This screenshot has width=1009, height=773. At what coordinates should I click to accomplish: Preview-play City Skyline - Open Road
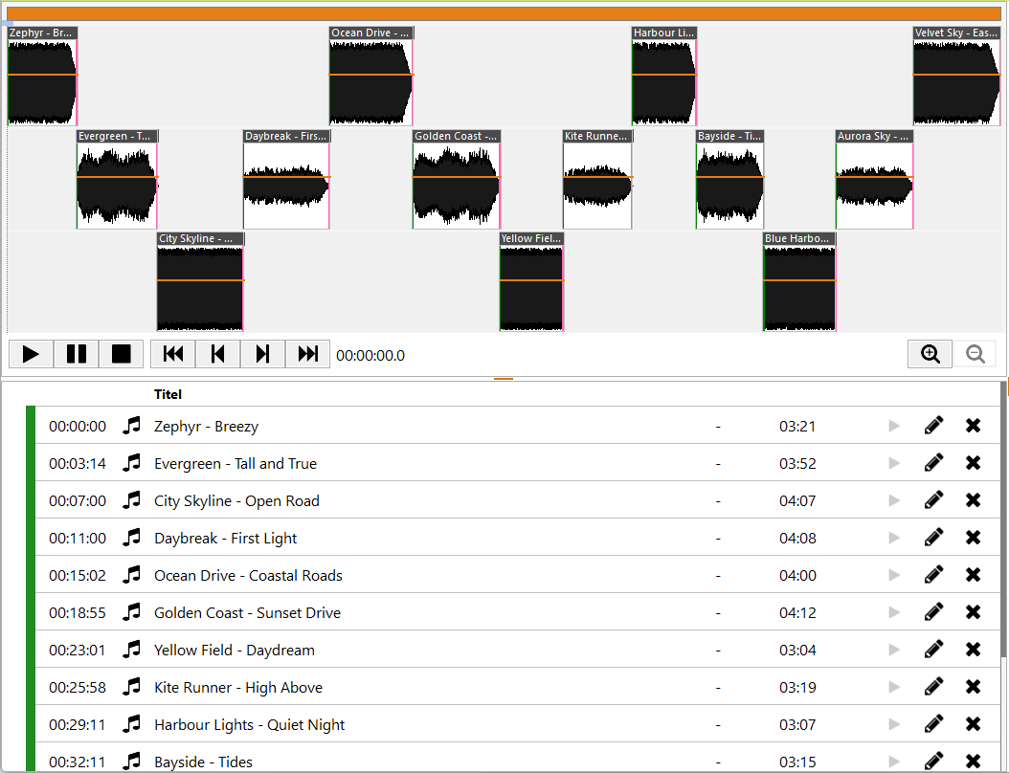(x=894, y=500)
